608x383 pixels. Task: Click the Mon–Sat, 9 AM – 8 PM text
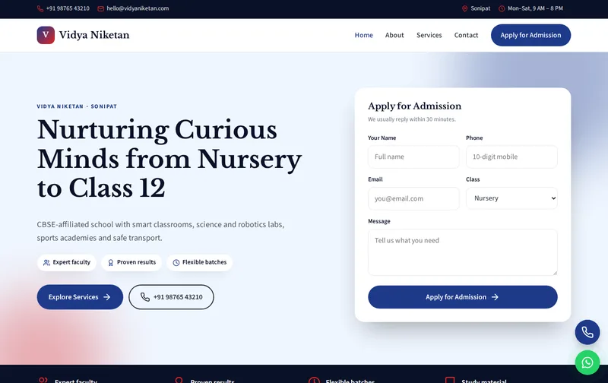coord(535,8)
